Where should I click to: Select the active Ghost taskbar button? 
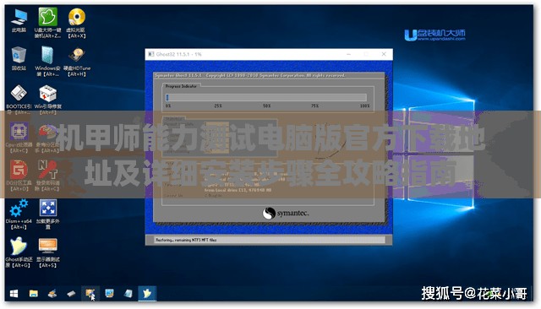(x=147, y=294)
